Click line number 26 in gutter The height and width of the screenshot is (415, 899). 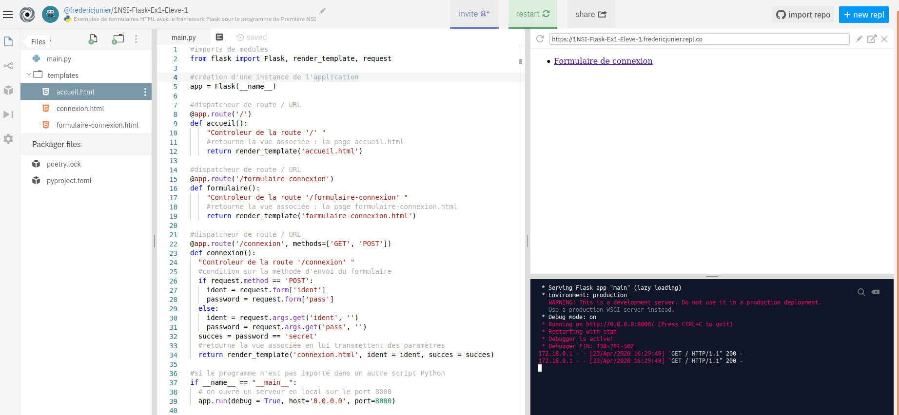pyautogui.click(x=174, y=281)
